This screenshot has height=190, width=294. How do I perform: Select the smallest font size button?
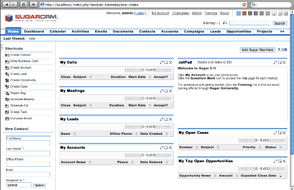[274, 13]
